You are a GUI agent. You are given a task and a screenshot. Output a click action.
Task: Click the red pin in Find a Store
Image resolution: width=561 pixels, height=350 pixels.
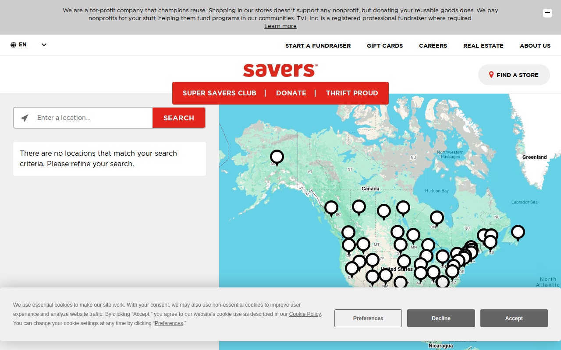[x=491, y=75]
